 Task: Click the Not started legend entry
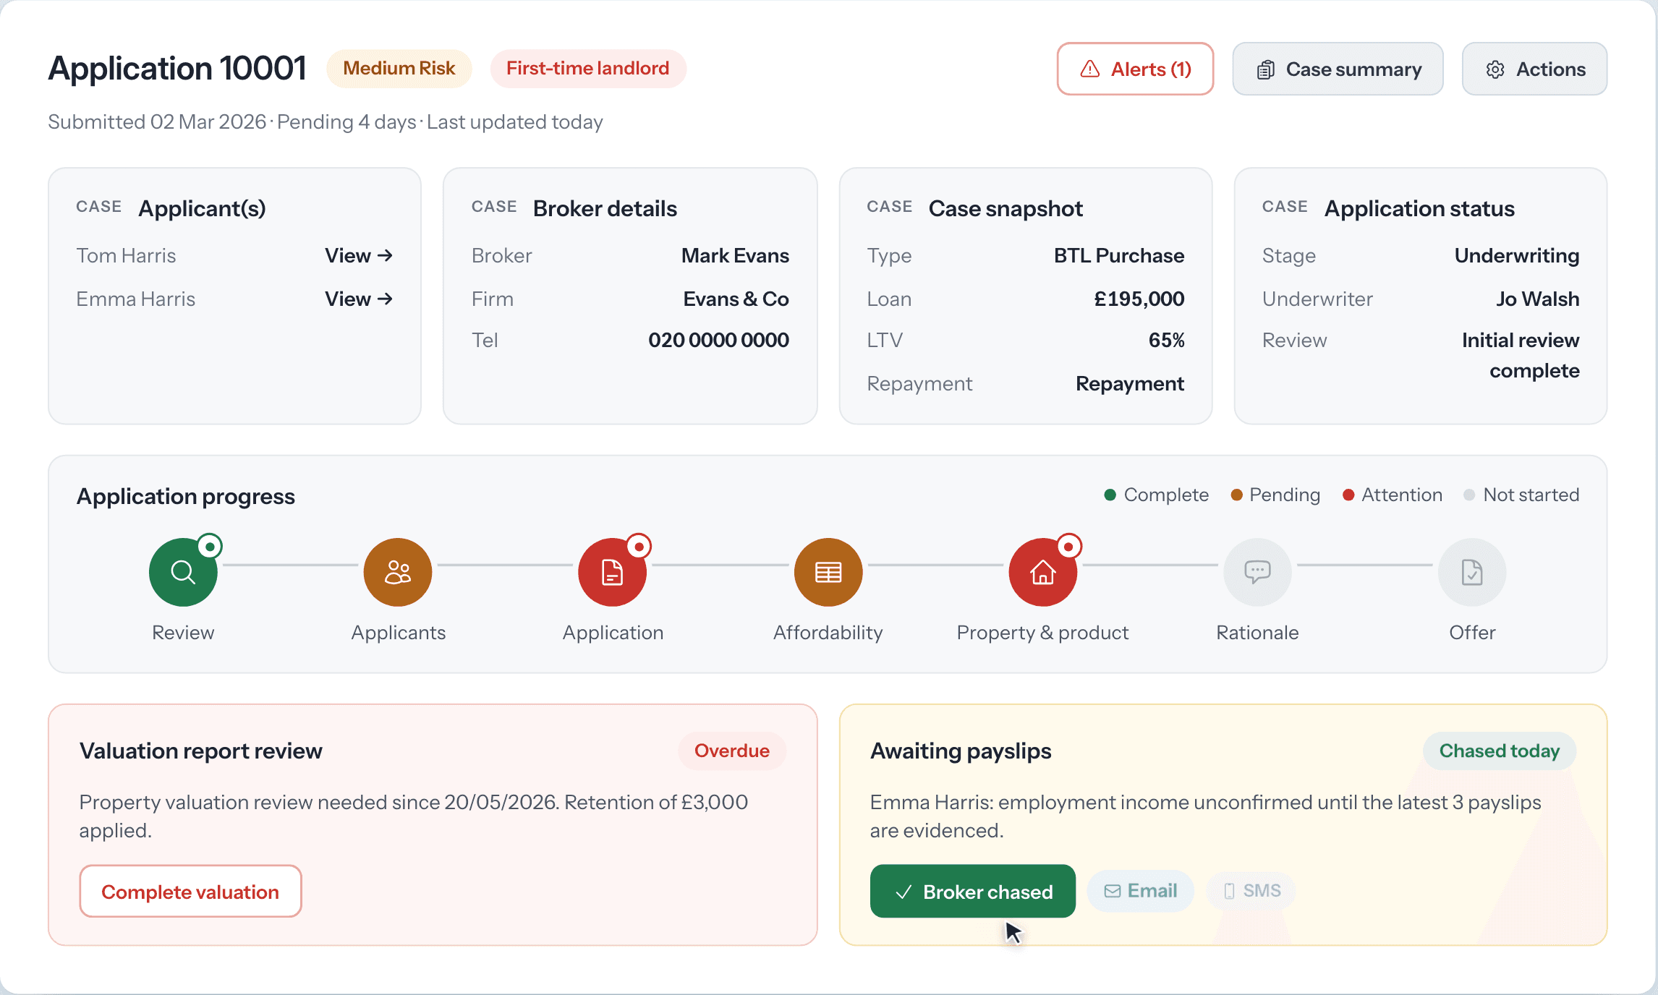coord(1521,495)
